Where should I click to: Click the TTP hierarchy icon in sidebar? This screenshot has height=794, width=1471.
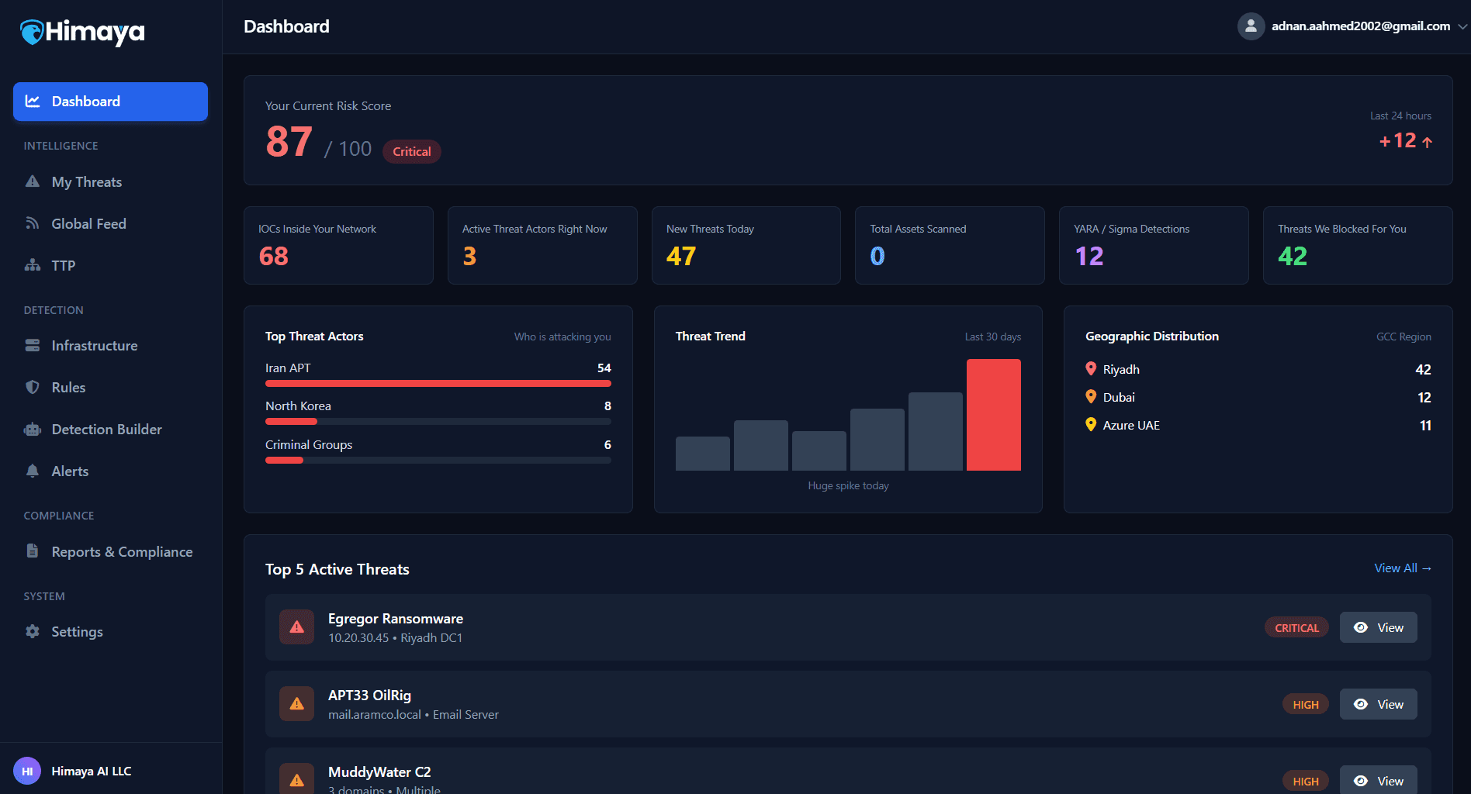pos(33,264)
